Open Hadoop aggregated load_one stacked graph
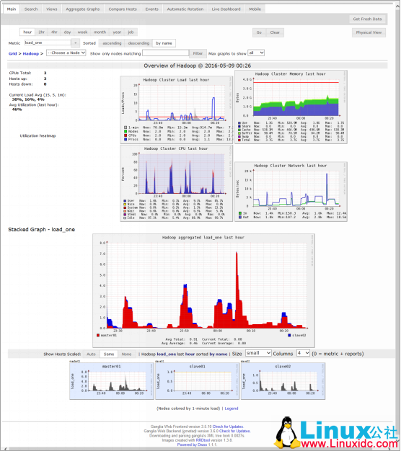The height and width of the screenshot is (451, 401). (203, 290)
